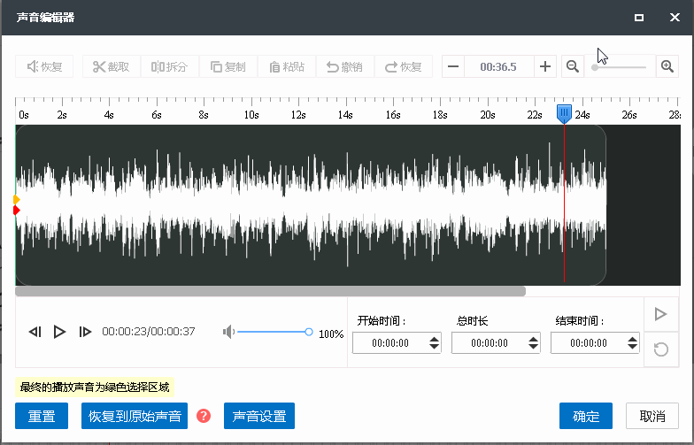Click the 粘贴 paste button

coord(287,67)
